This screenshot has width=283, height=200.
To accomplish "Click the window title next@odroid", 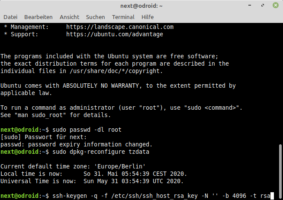I will (141, 6).
